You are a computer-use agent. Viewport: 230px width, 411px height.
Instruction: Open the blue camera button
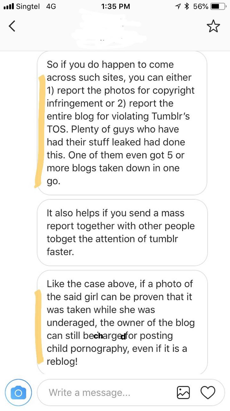click(18, 392)
